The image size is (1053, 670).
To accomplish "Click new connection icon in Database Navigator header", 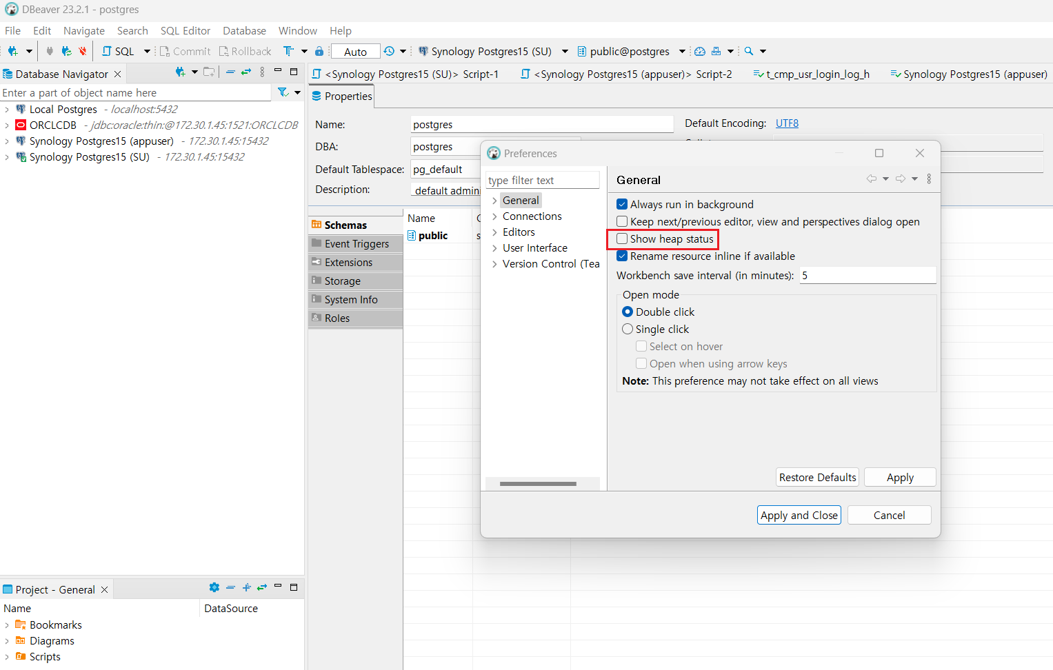I will point(180,72).
